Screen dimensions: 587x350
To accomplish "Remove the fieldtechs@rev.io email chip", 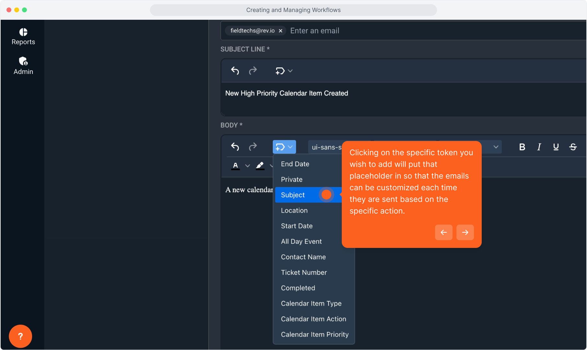I will (x=281, y=31).
